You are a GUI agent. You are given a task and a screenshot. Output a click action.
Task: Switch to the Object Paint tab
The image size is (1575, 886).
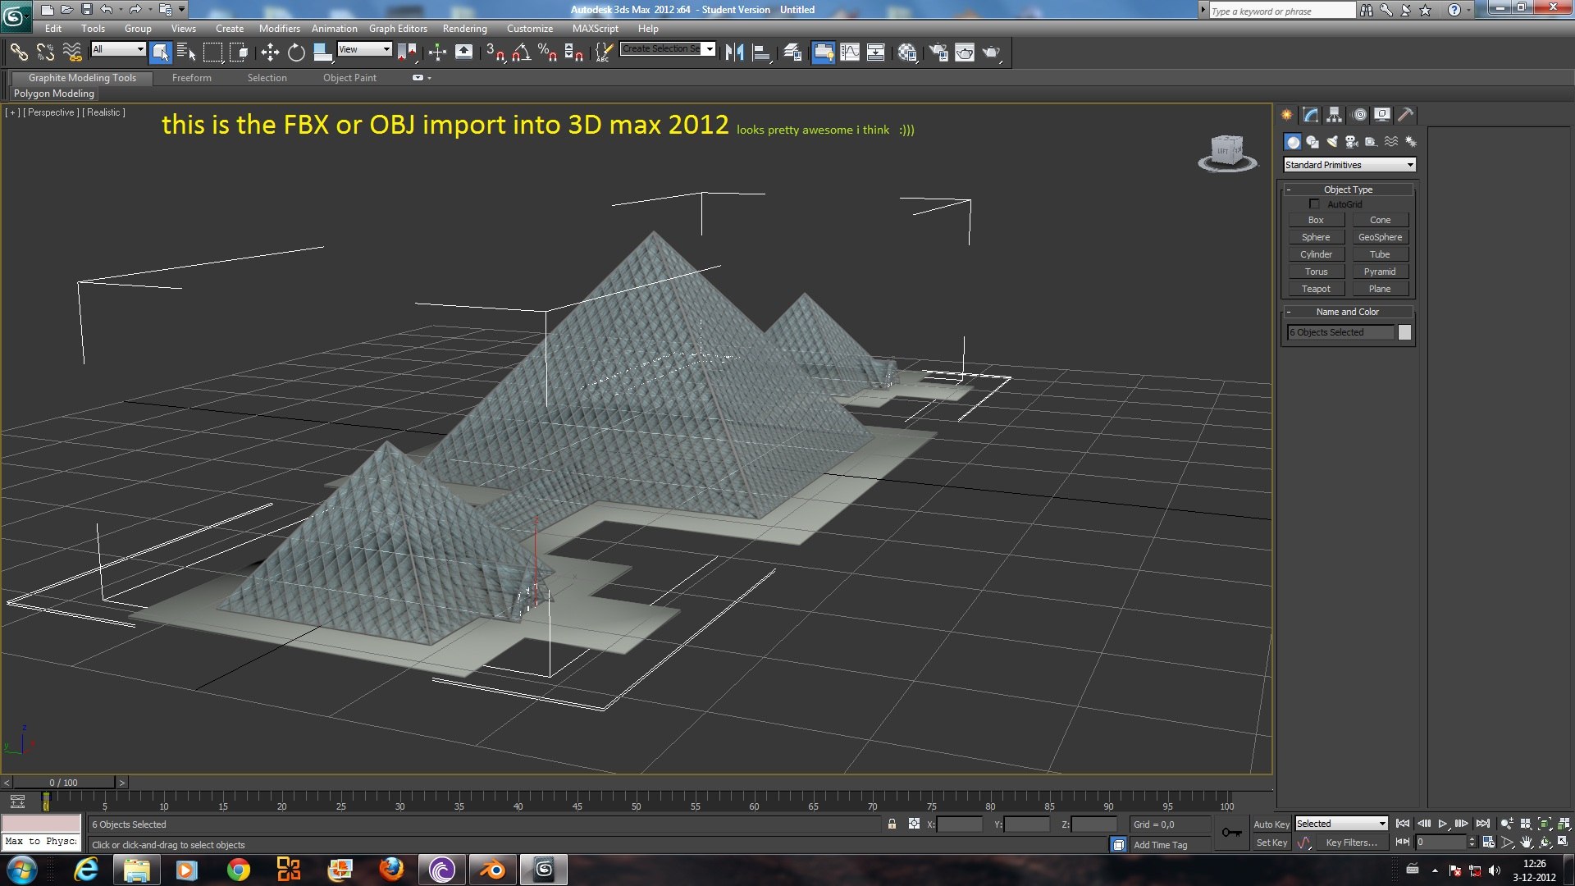click(349, 78)
